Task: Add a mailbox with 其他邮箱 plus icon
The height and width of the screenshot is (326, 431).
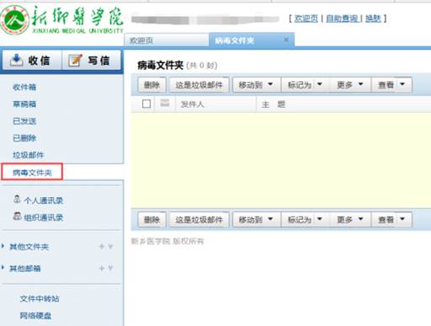Action: (x=102, y=268)
